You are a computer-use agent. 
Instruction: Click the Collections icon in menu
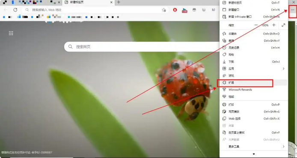[224, 41]
